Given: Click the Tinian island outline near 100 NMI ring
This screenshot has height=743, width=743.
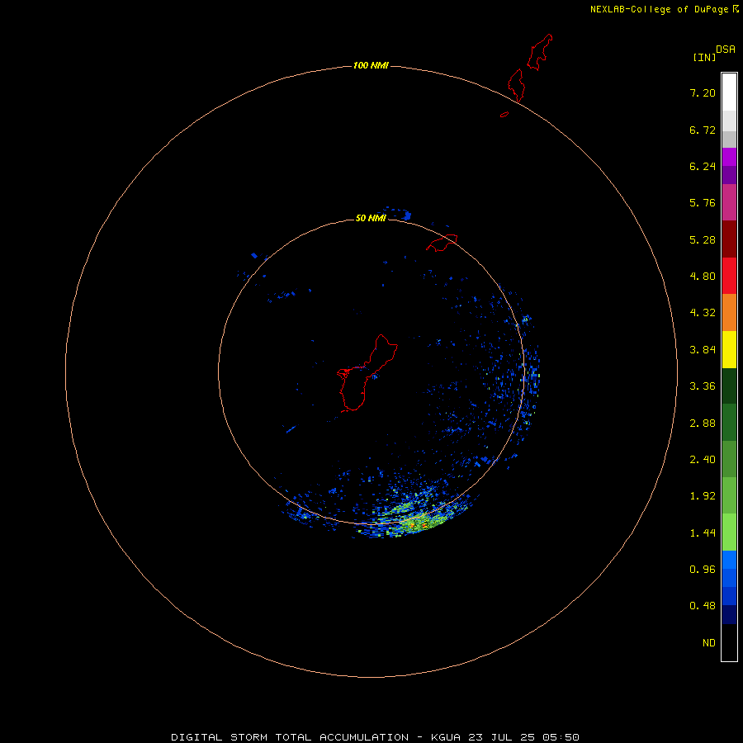Looking at the screenshot, I should pos(517,86).
